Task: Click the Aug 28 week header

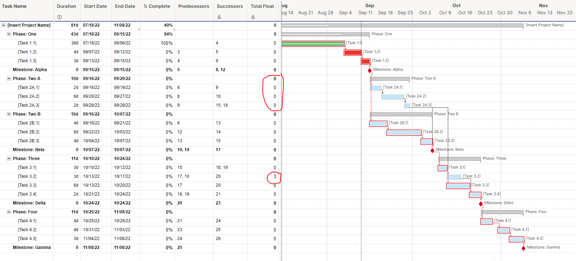Action: pyautogui.click(x=325, y=12)
